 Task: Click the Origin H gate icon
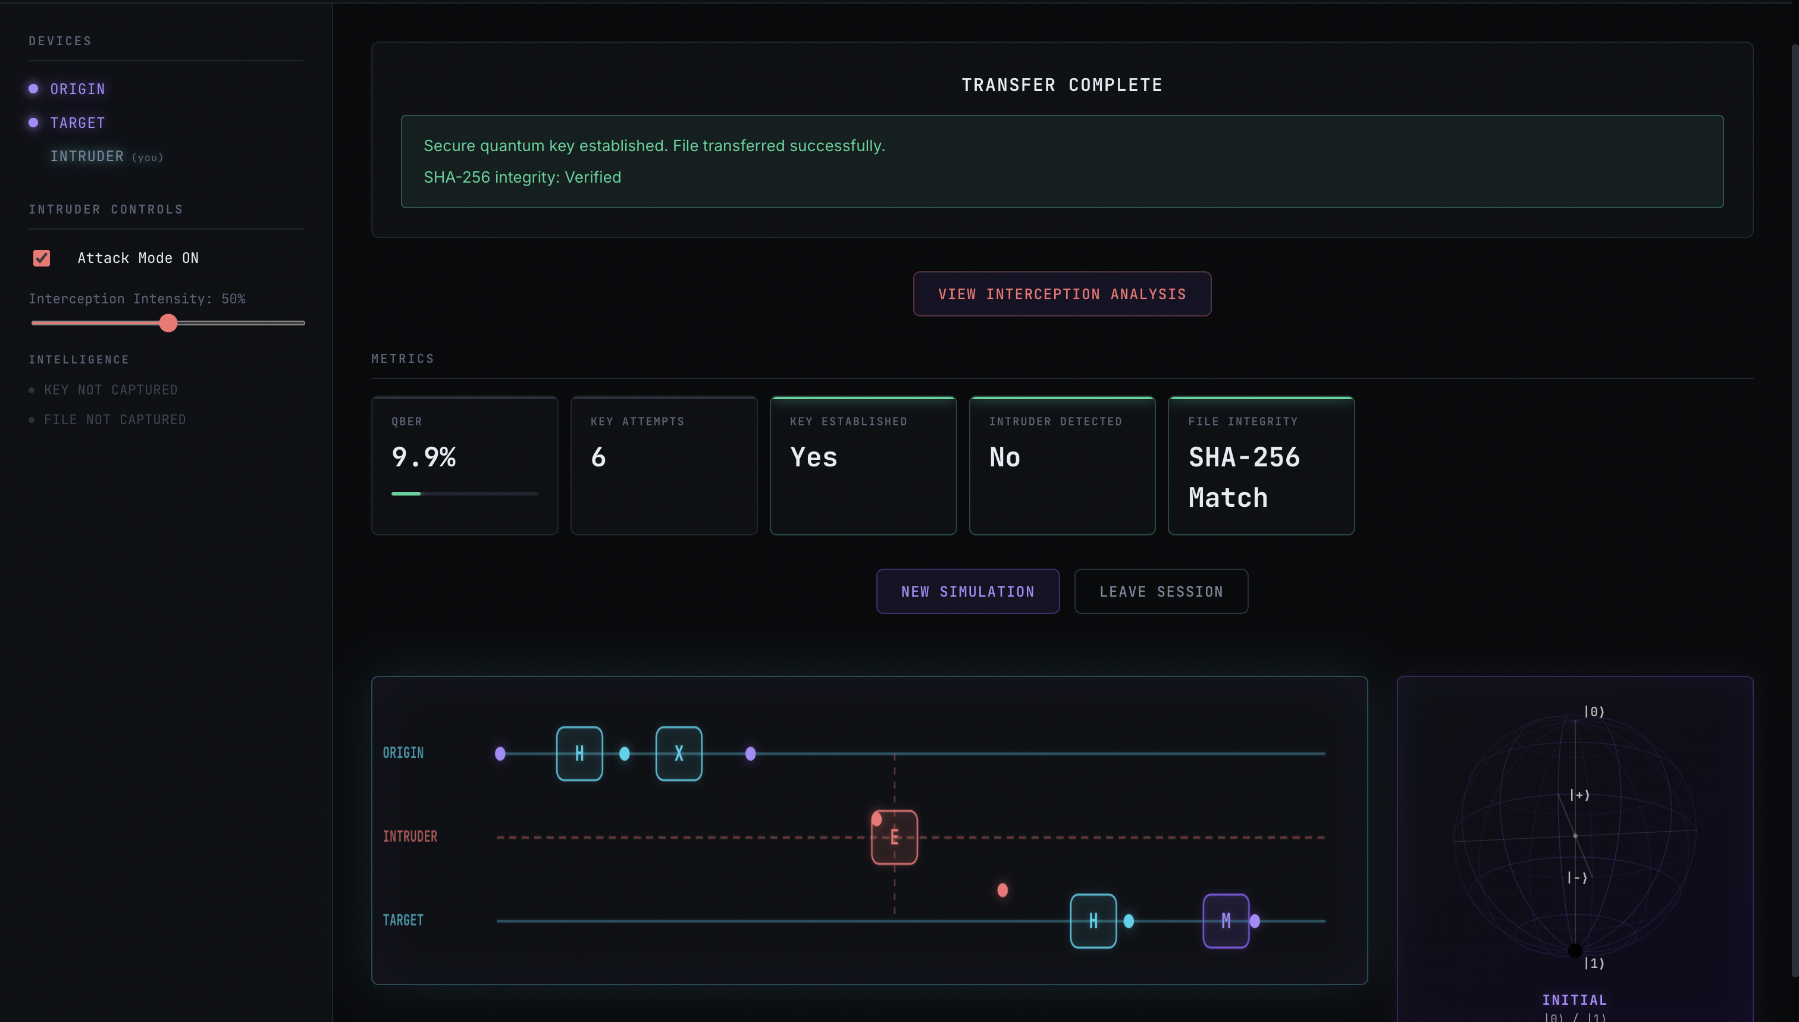[579, 753]
